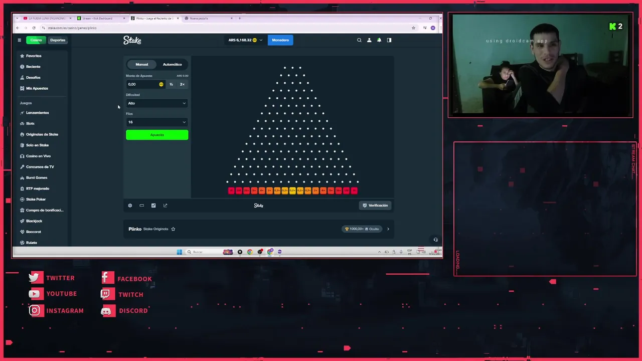Expand the ARS balance currency dropdown
Screen dimensions: 642x361
tap(245, 40)
